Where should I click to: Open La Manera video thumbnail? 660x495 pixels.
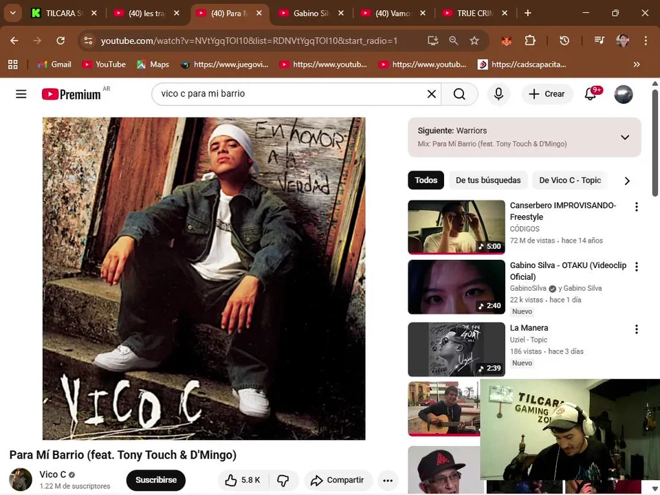(456, 349)
